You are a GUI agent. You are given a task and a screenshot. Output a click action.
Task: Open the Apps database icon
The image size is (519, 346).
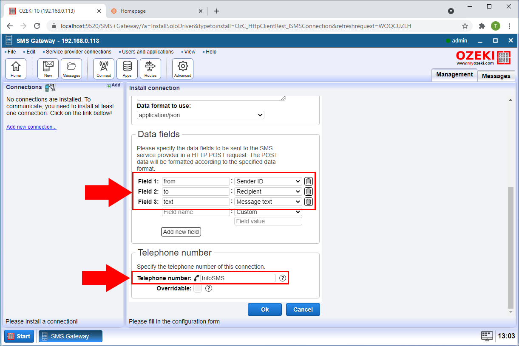[127, 69]
